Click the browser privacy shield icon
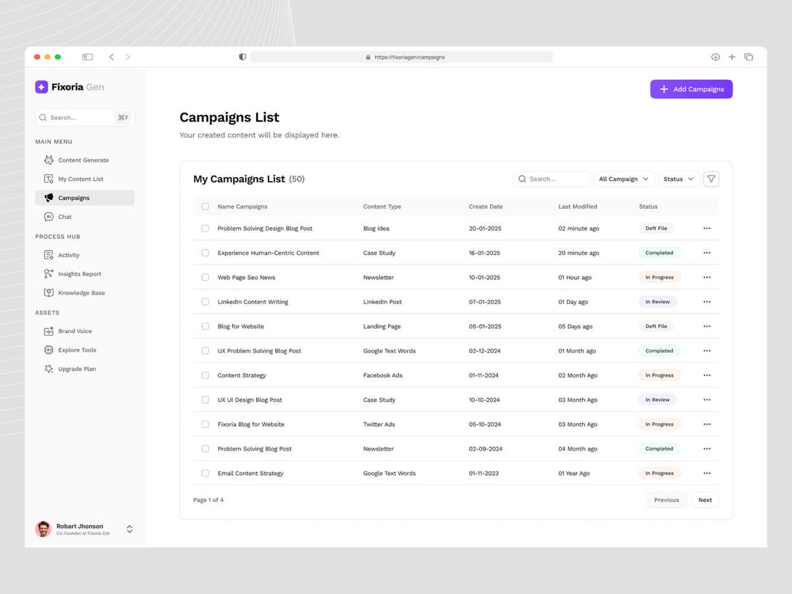This screenshot has height=594, width=792. click(x=242, y=57)
